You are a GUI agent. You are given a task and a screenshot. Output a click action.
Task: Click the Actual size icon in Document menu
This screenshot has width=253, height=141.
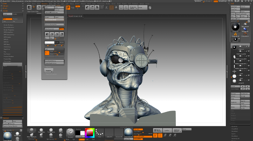click(x=57, y=34)
